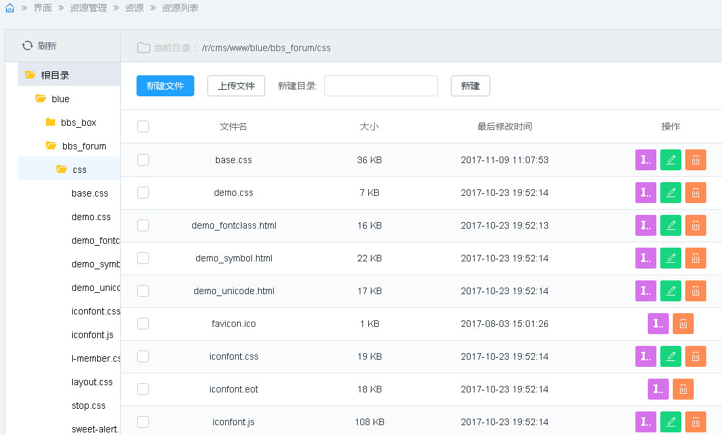Rename the demo.css row with the purple icon
722x435 pixels.
646,193
